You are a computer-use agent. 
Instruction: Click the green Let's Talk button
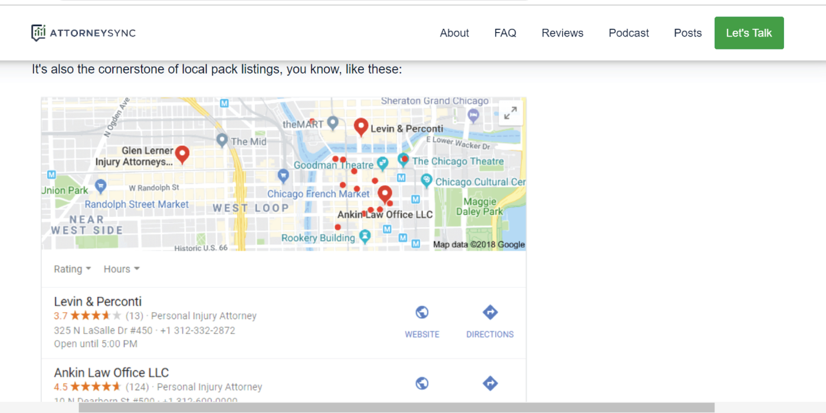point(749,33)
